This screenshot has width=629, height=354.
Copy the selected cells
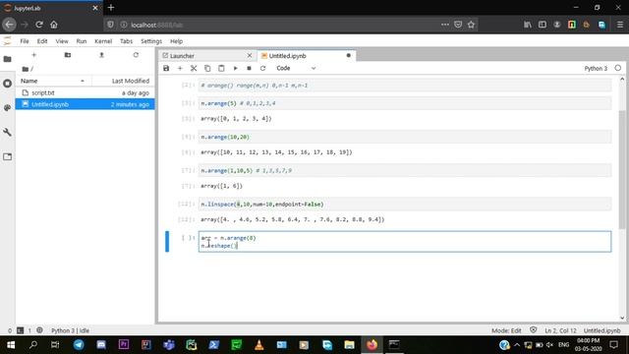coord(207,68)
